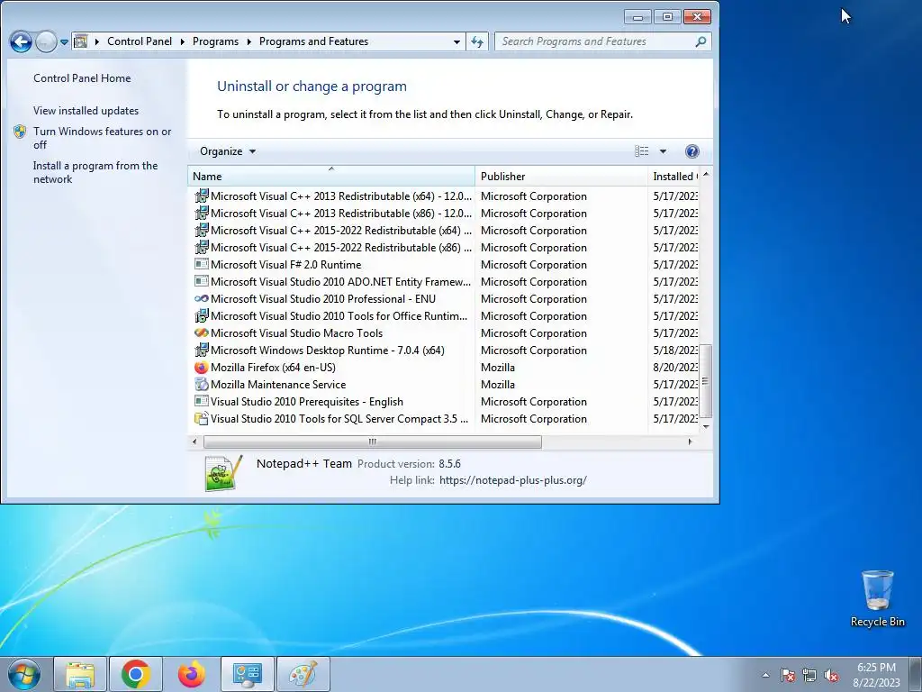Click the Help question mark icon
This screenshot has height=692, width=922.
[692, 151]
